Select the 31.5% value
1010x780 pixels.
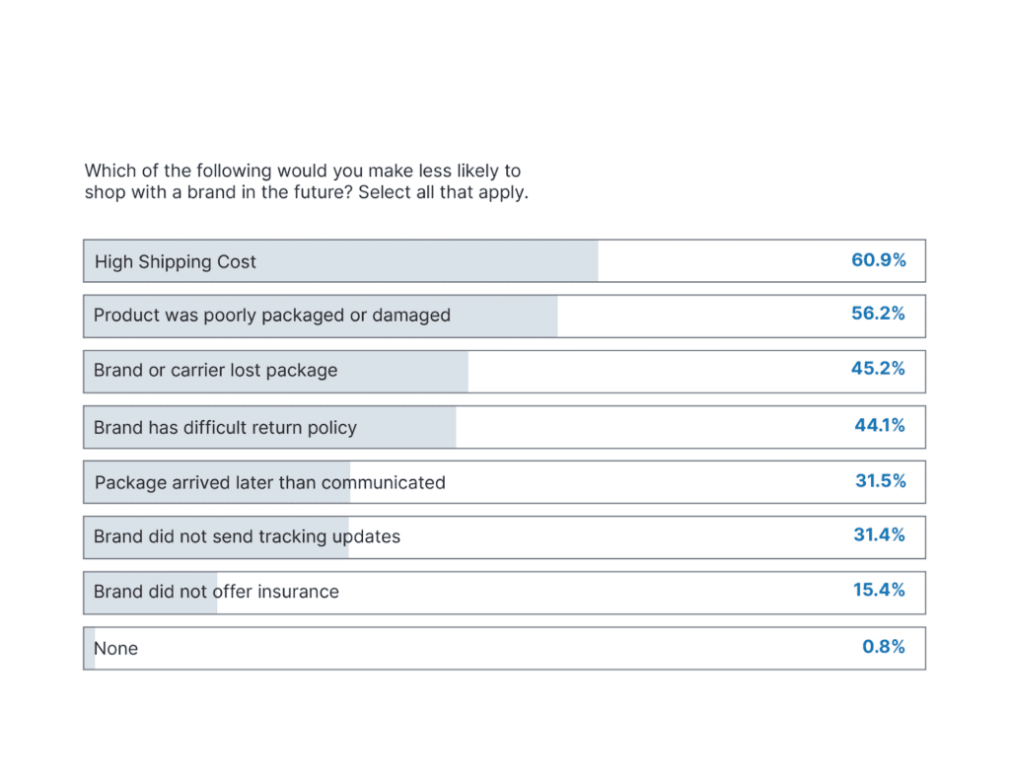click(x=880, y=481)
